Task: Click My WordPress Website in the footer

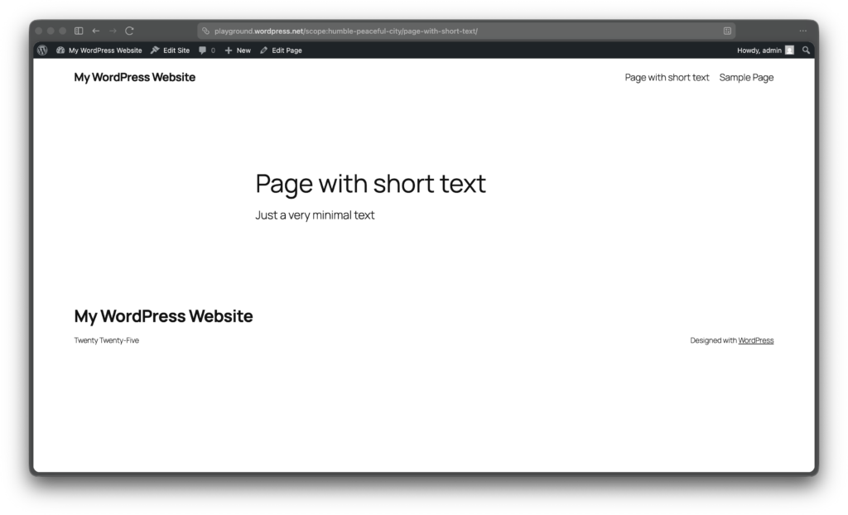Action: tap(163, 315)
